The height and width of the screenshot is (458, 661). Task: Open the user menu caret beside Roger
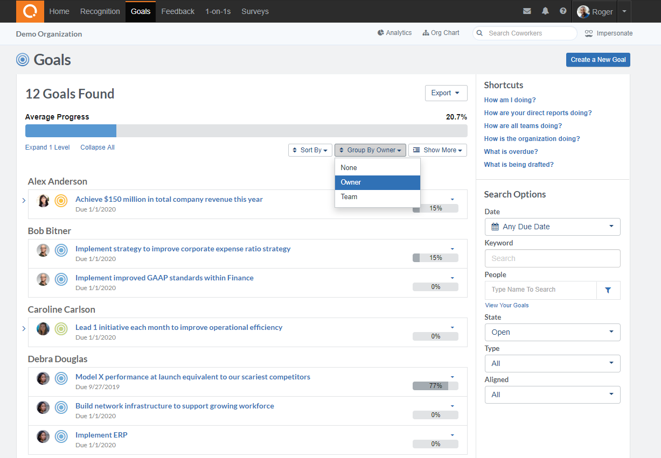coord(624,11)
